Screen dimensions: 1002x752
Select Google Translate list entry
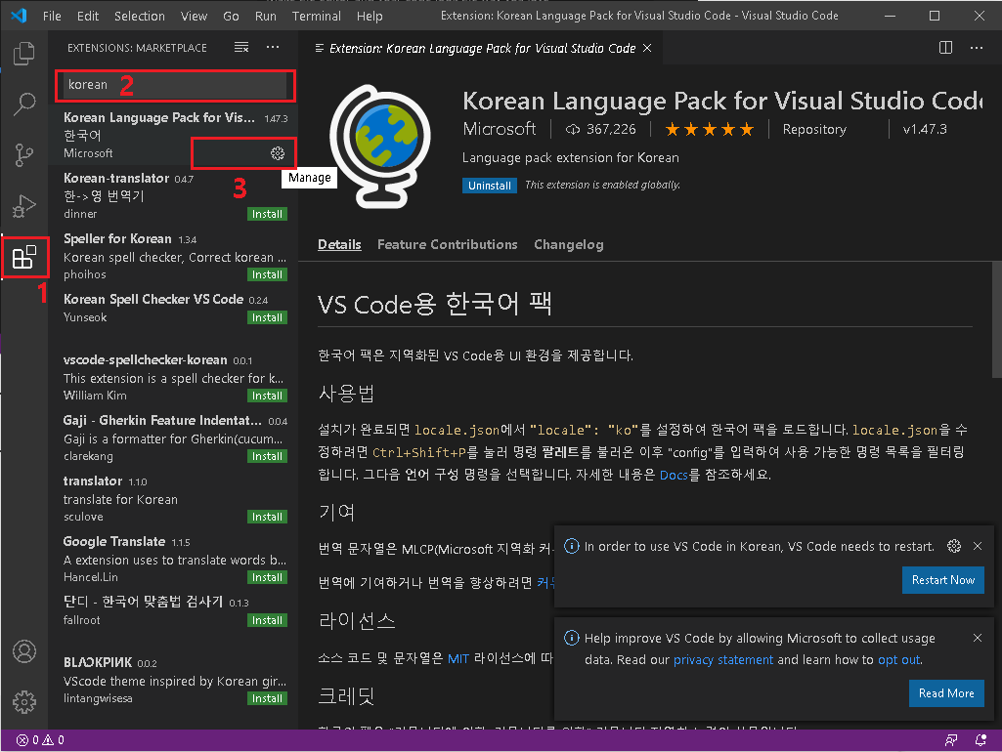pyautogui.click(x=173, y=560)
